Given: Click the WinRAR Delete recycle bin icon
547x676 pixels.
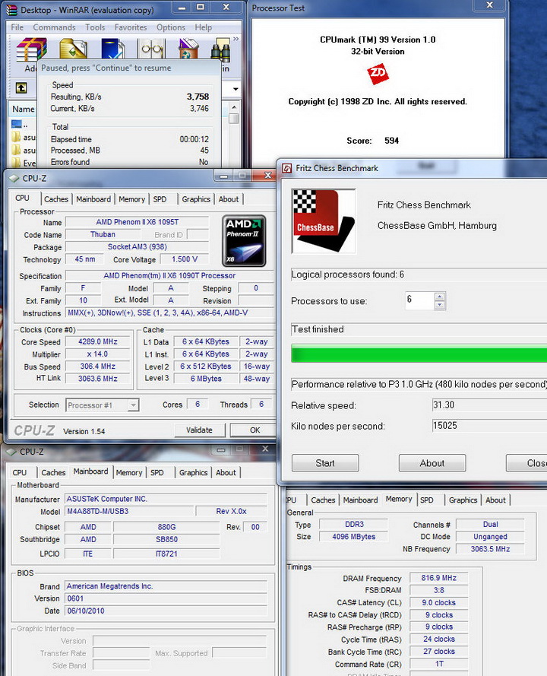Looking at the screenshot, I should (x=188, y=49).
